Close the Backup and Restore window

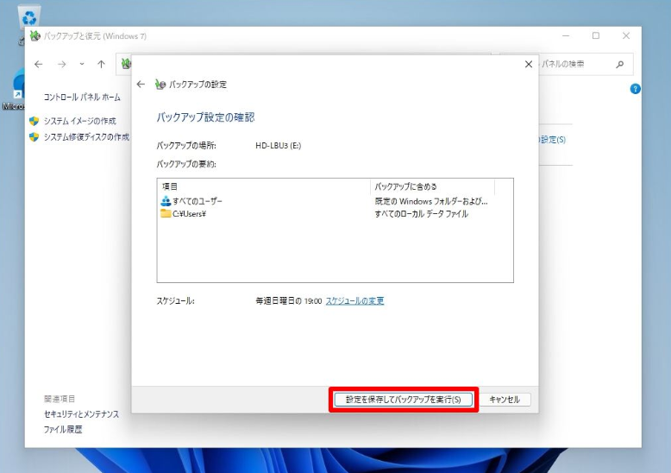(x=626, y=36)
